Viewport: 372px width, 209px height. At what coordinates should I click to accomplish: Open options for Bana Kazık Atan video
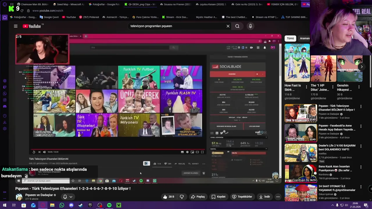361,167
